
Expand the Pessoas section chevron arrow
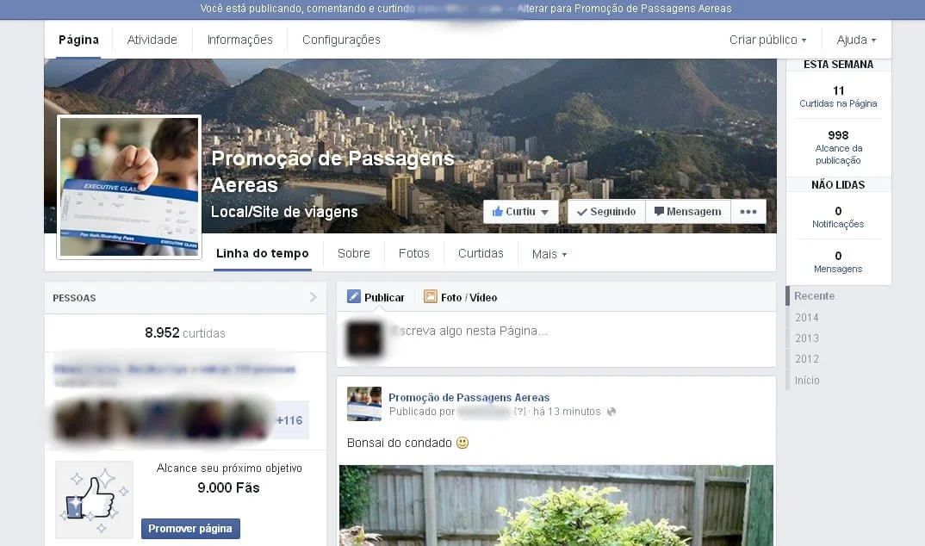click(x=314, y=297)
